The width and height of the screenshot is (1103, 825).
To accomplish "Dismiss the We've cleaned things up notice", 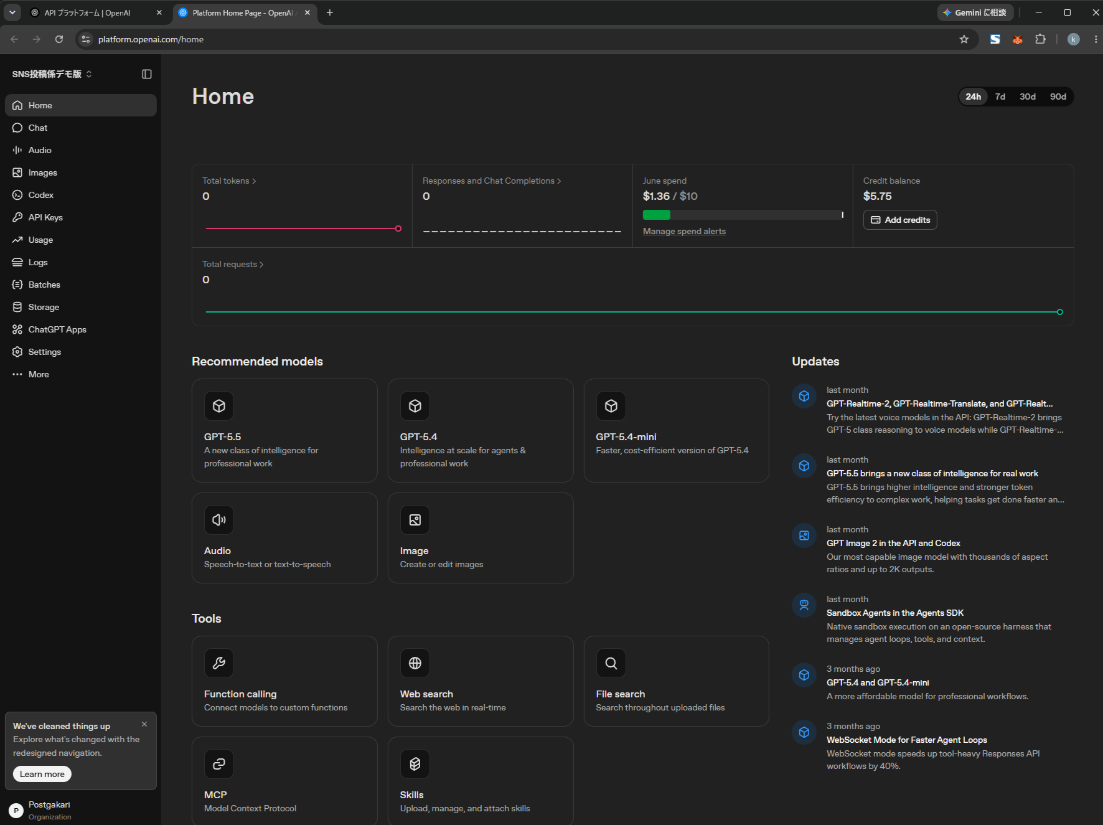I will pos(144,724).
